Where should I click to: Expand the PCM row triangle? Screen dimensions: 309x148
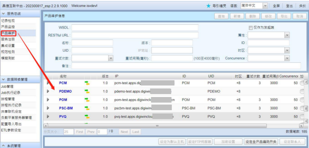48,83
